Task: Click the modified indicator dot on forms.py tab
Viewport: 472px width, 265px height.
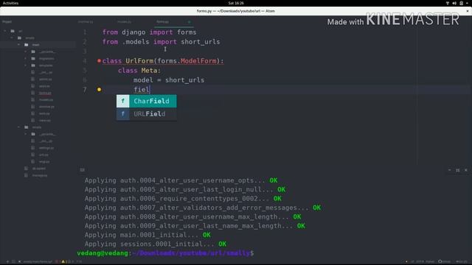Action: 189,22
